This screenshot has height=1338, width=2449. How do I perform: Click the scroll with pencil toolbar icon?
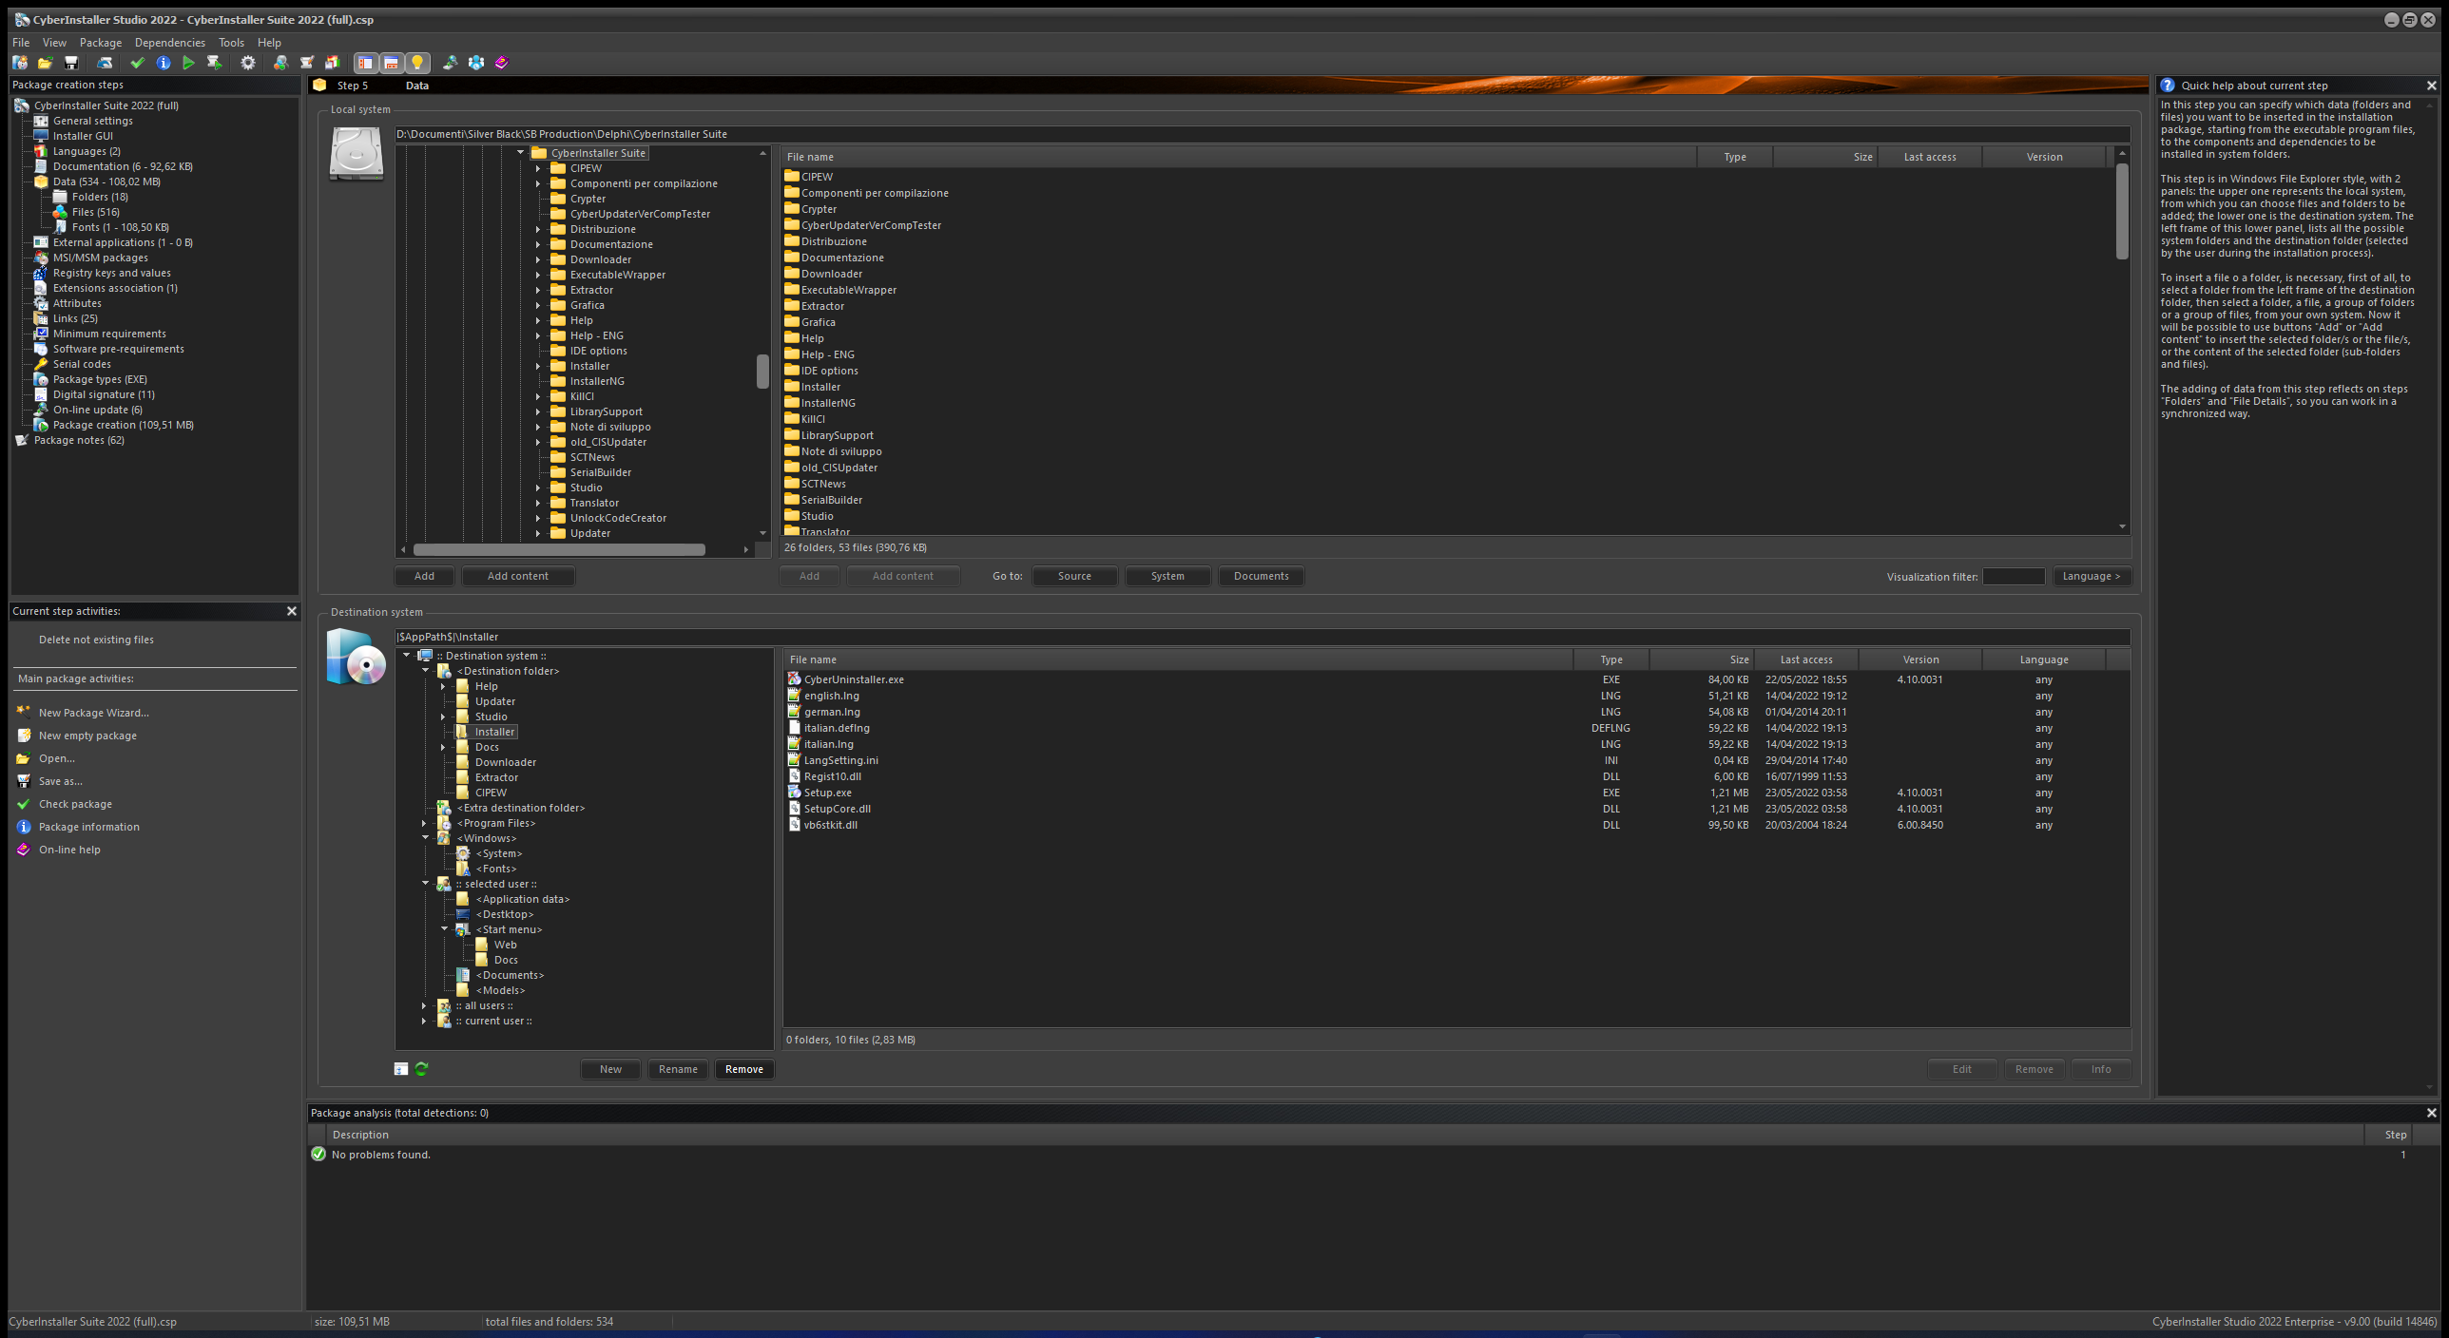[x=307, y=63]
